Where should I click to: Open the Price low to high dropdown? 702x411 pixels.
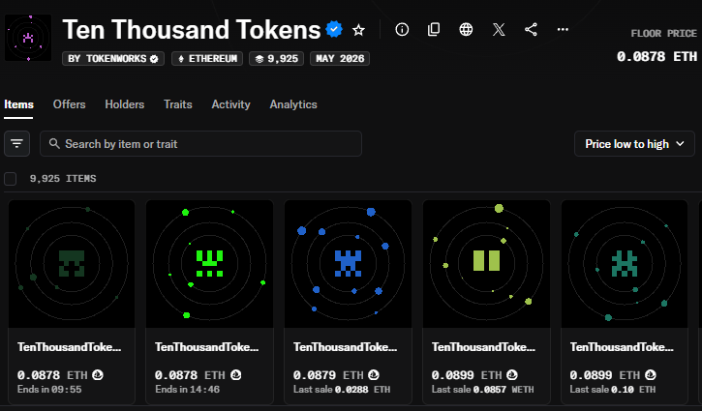click(x=634, y=143)
